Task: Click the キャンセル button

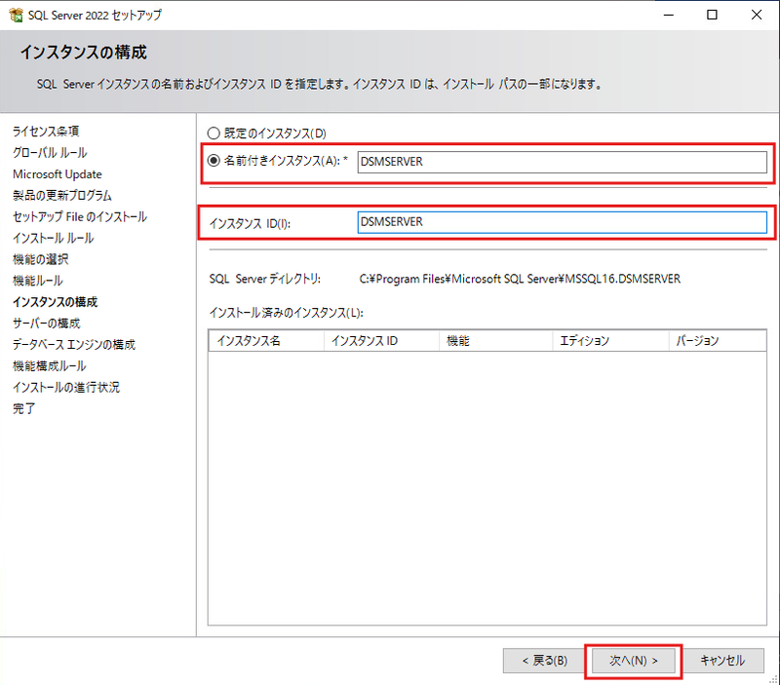Action: click(722, 661)
